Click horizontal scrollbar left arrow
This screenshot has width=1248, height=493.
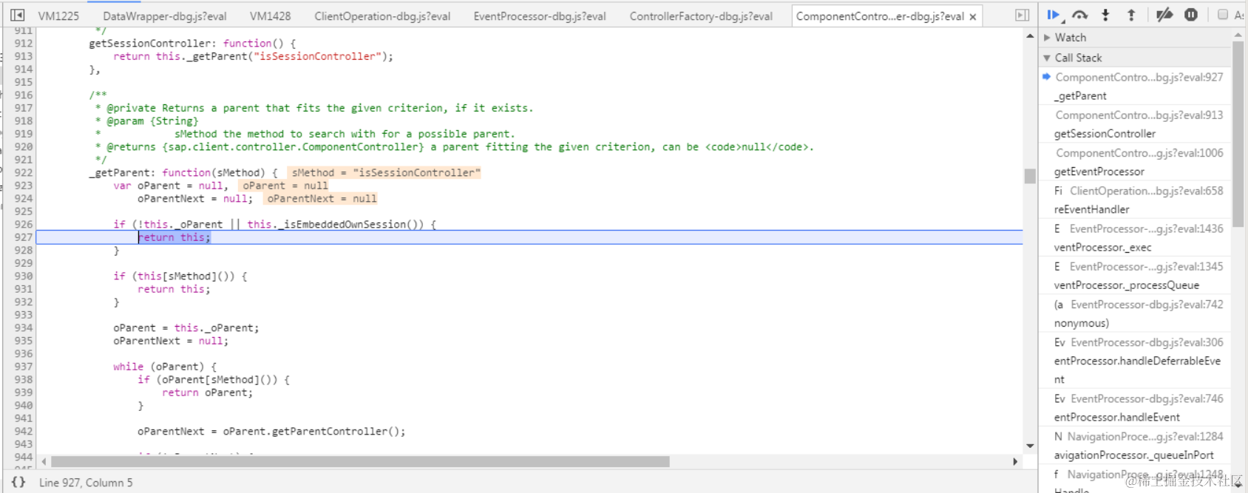pos(44,461)
